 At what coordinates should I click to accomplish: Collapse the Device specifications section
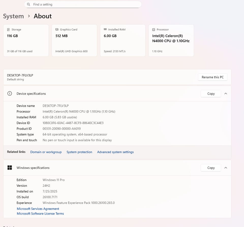click(226, 94)
